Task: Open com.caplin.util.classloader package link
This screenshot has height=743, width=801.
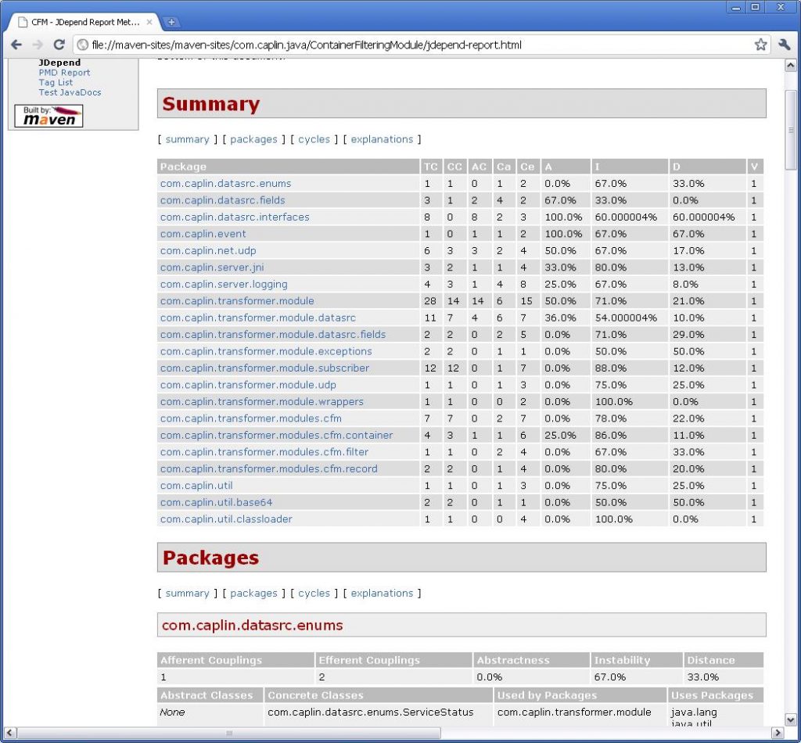Action: point(226,519)
